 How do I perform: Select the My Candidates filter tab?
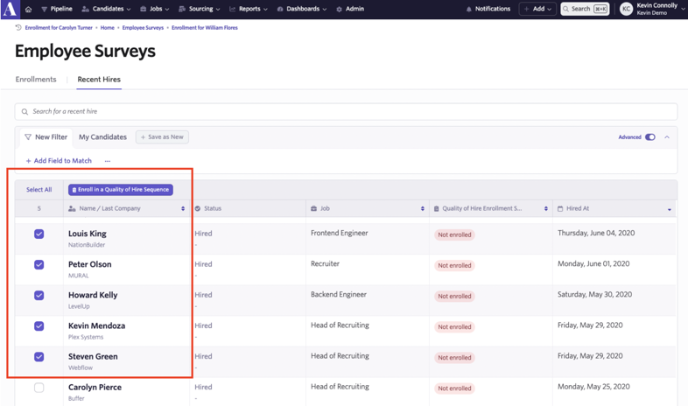click(102, 137)
